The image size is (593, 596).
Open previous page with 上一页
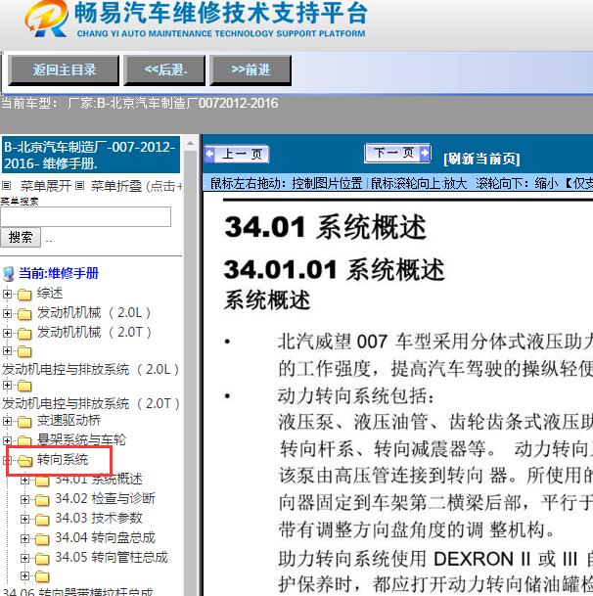point(237,154)
